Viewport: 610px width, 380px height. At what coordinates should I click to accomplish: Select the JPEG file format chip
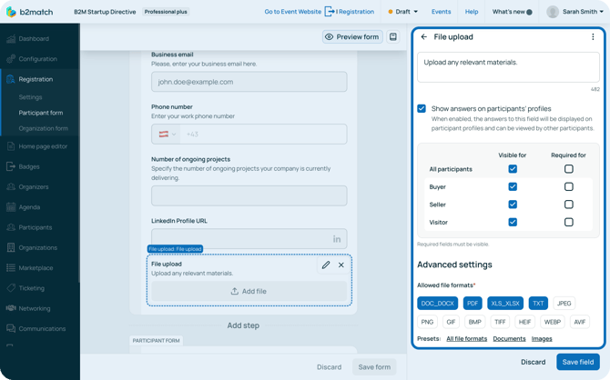[564, 304]
